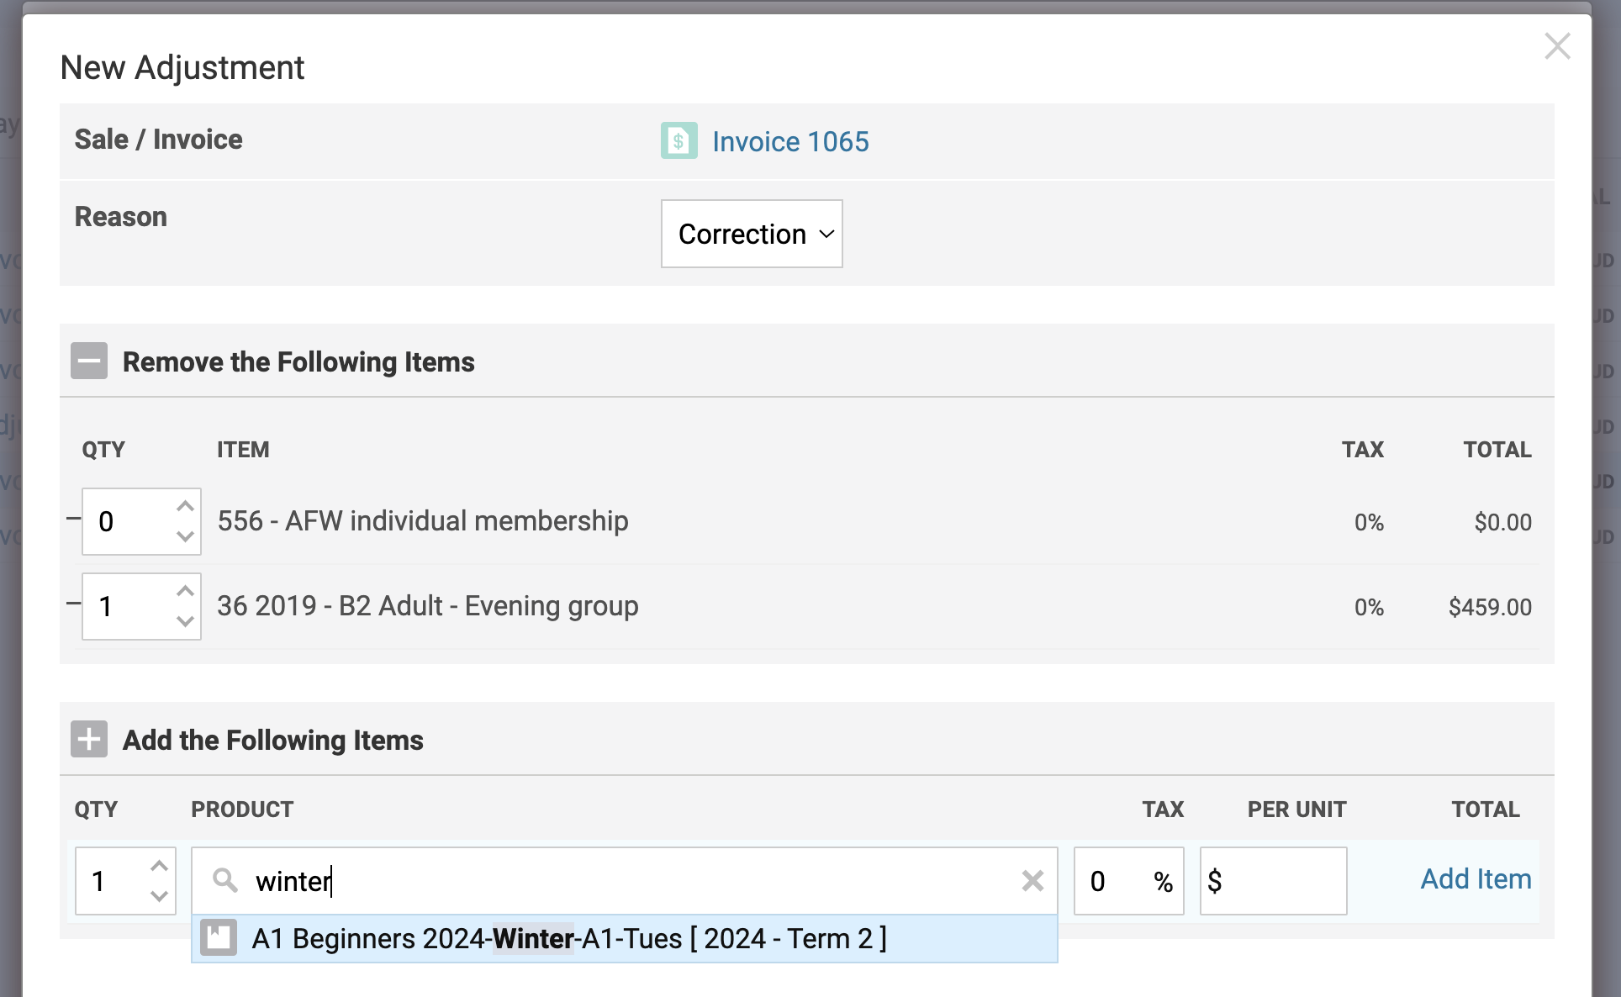Screen dimensions: 1621x997
Task: Increase quantity for B2 Adult Evening group
Action: point(185,591)
